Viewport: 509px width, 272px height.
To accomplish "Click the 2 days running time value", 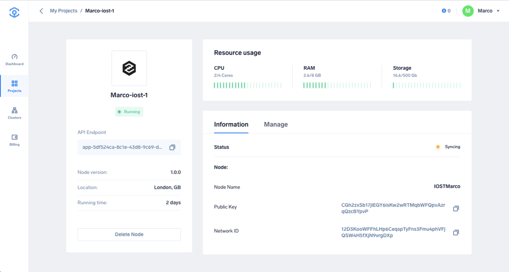I will coord(173,203).
